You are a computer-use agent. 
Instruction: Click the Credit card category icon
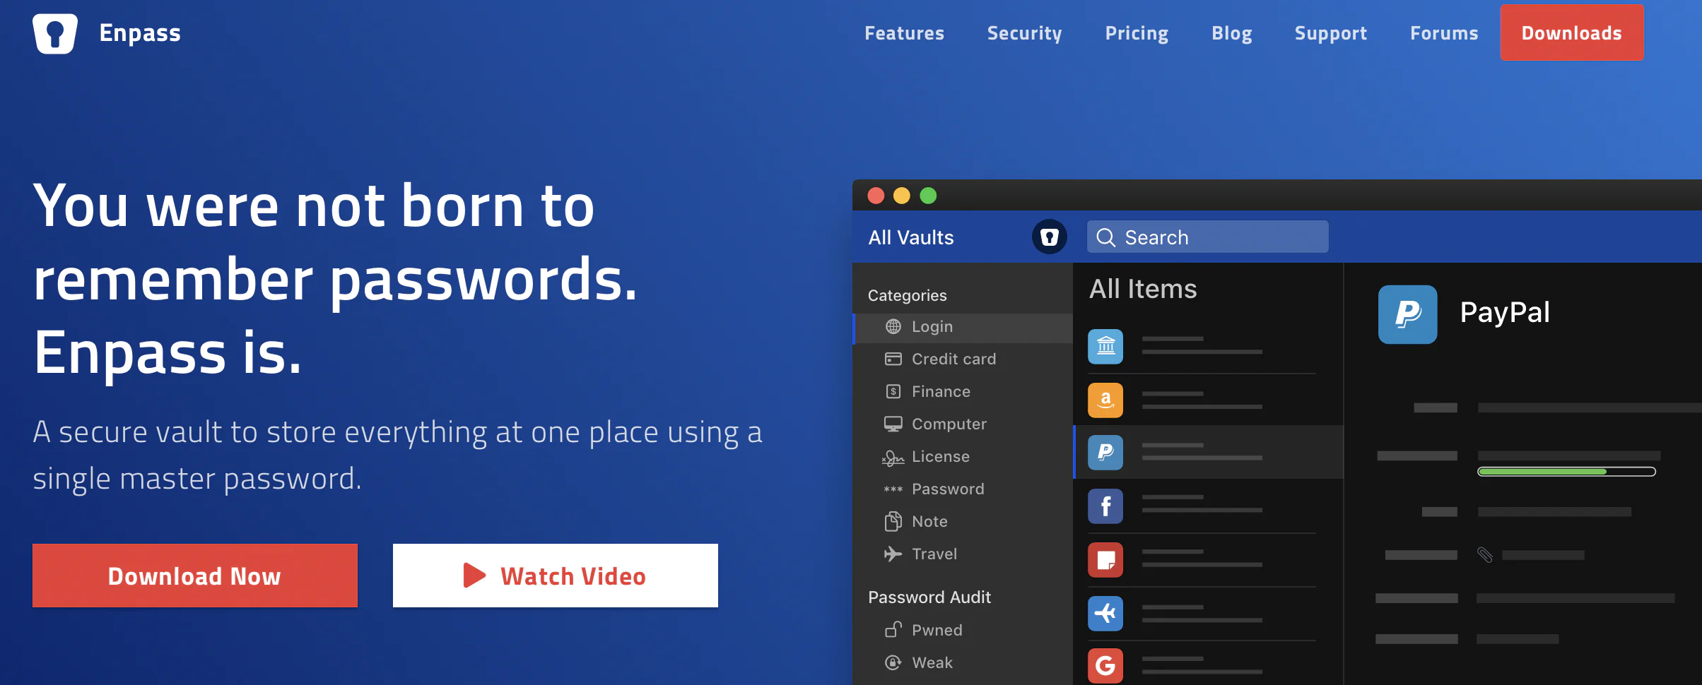893,359
